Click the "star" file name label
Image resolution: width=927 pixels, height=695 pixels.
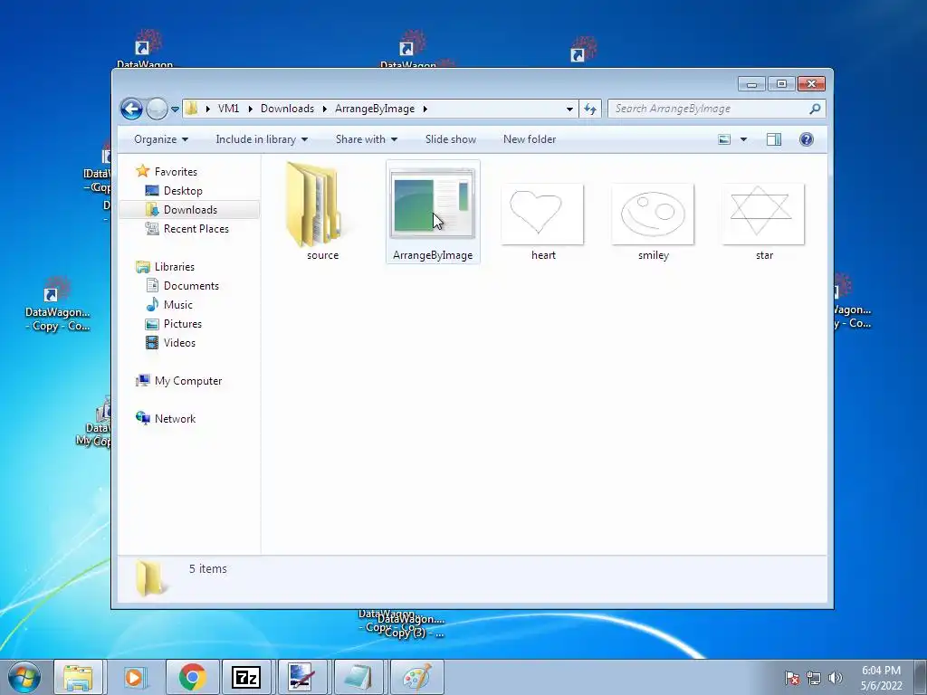click(x=764, y=255)
